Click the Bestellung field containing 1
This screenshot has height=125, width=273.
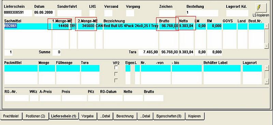point(202,13)
